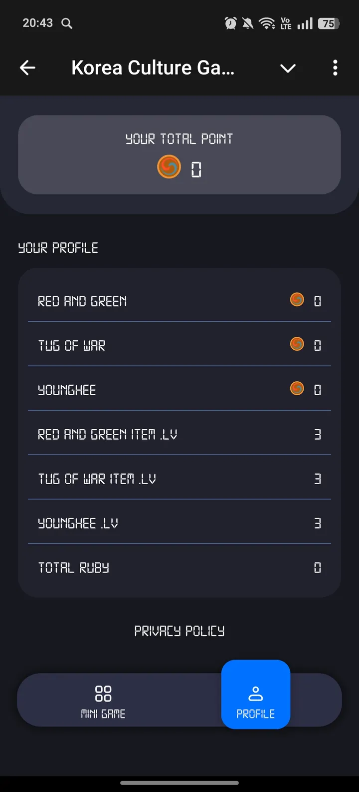Tap the search icon in status bar
Screen dimensions: 359x792
tap(67, 23)
